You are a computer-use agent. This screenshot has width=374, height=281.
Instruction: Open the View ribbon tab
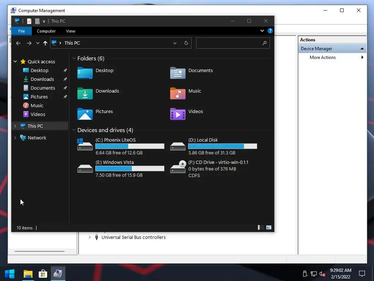point(70,31)
